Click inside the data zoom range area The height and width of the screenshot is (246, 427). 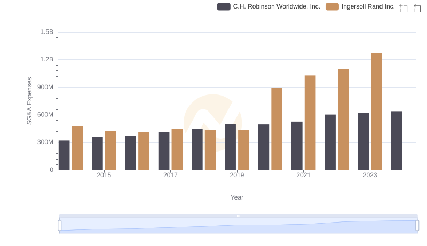(238, 226)
